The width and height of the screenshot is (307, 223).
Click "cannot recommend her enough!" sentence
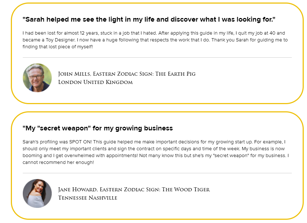pyautogui.click(x=58, y=162)
